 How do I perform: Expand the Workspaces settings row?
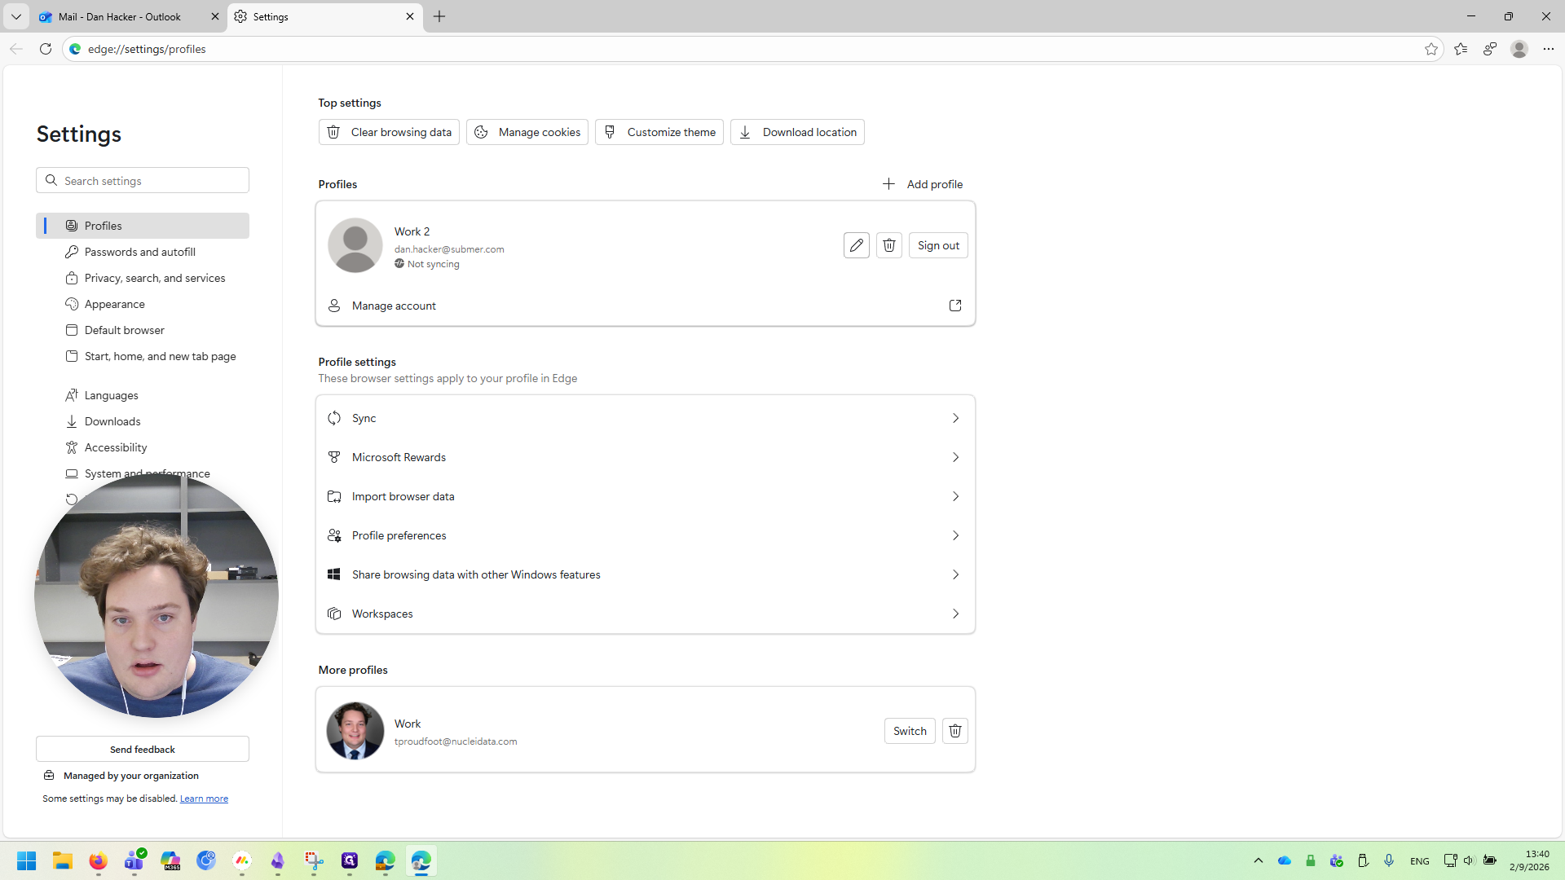click(x=646, y=614)
